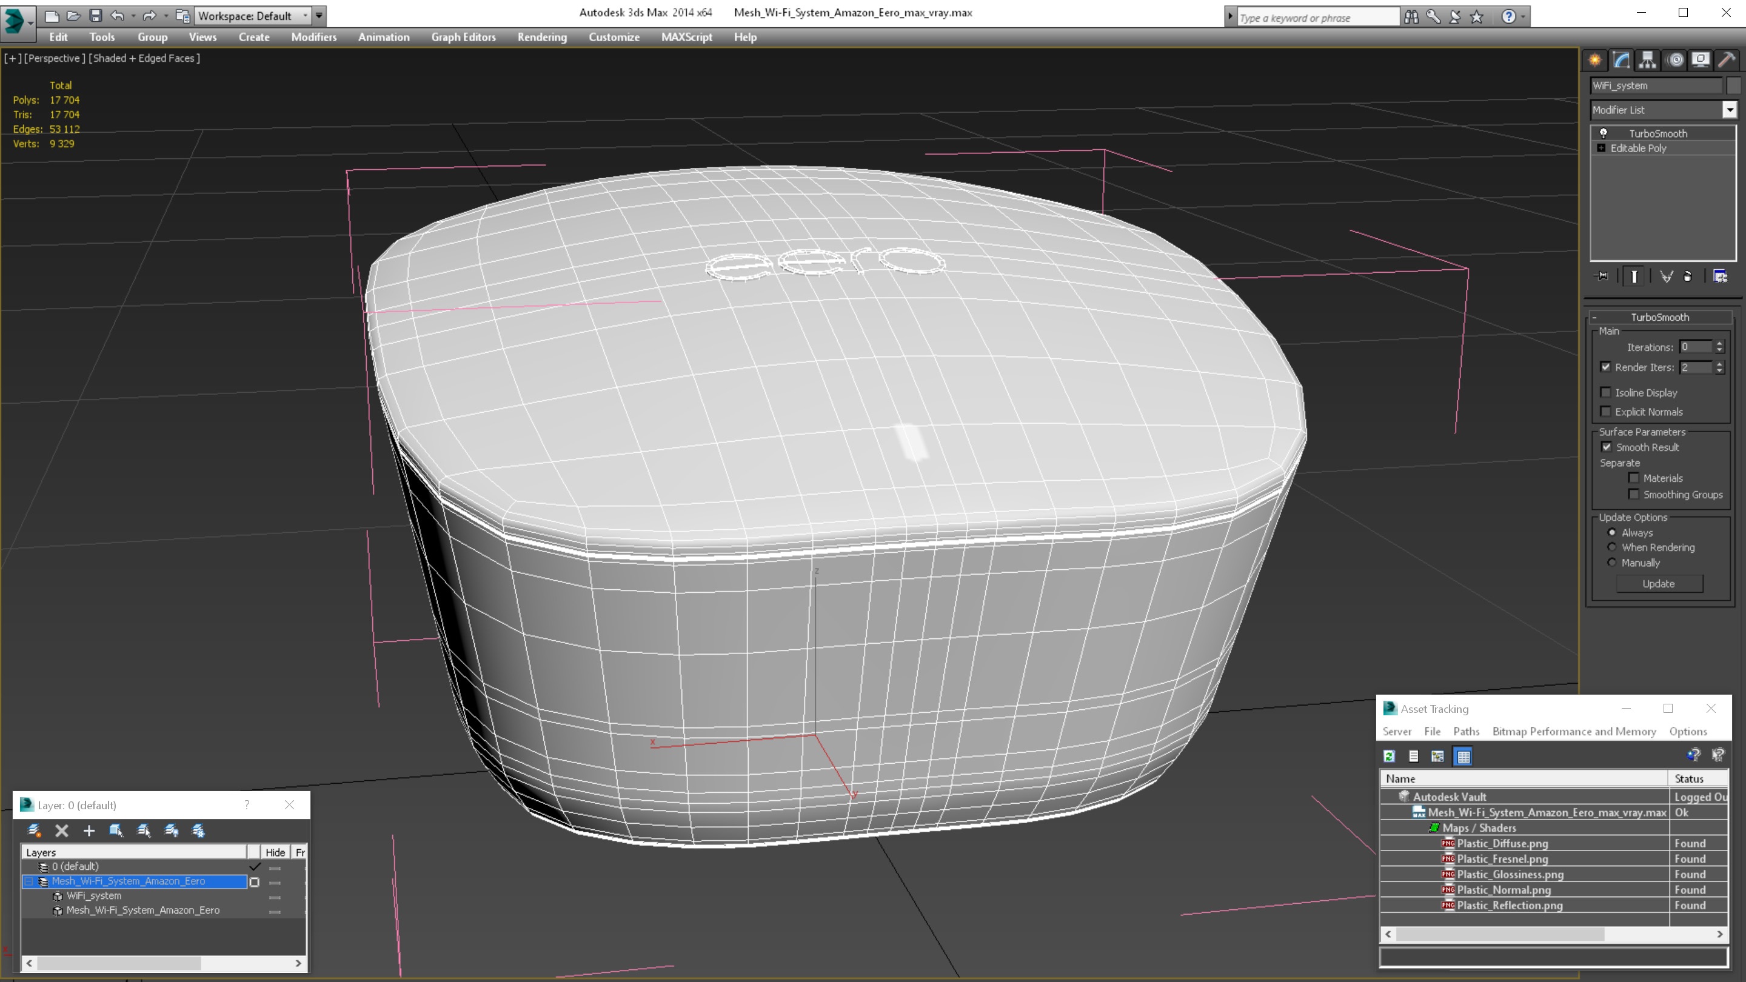1746x982 pixels.
Task: Select the Always update radio button
Action: coord(1612,533)
